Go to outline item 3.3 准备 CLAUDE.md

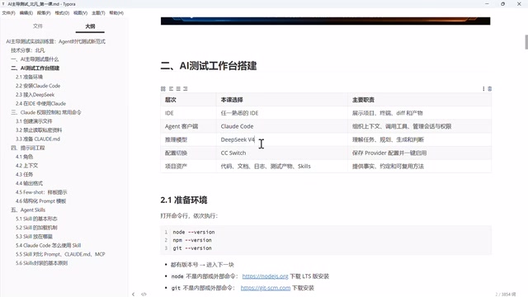point(38,139)
